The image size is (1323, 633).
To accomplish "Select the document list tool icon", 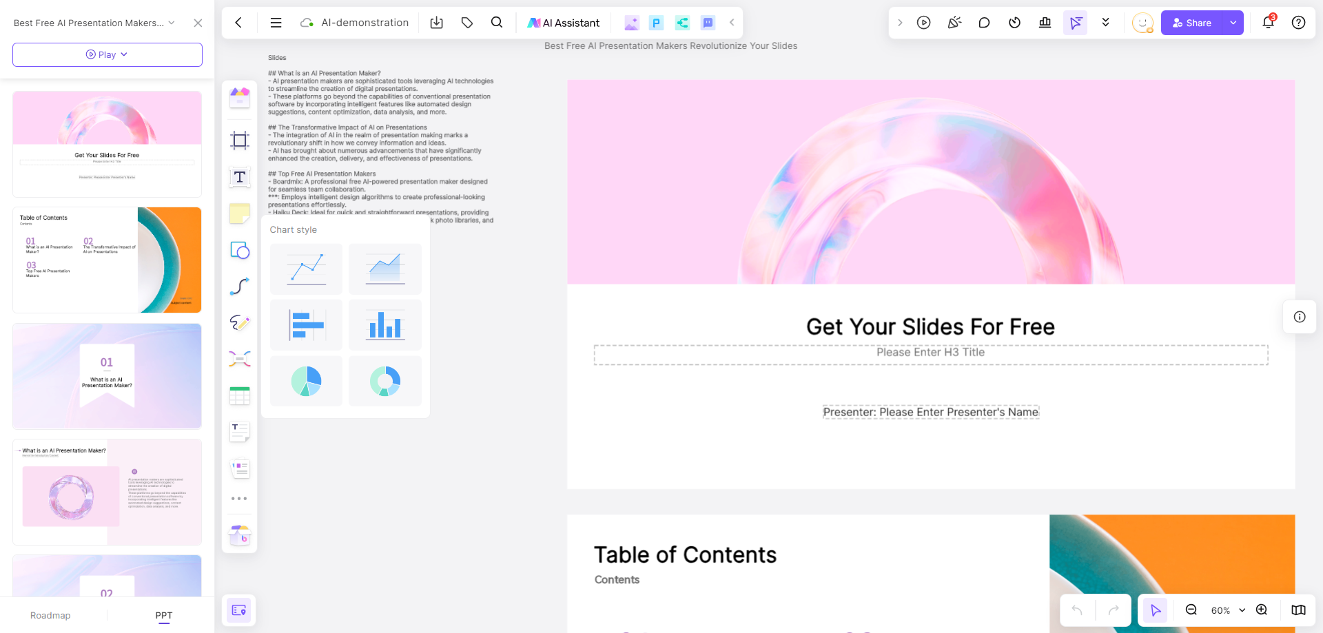I will pos(240,469).
